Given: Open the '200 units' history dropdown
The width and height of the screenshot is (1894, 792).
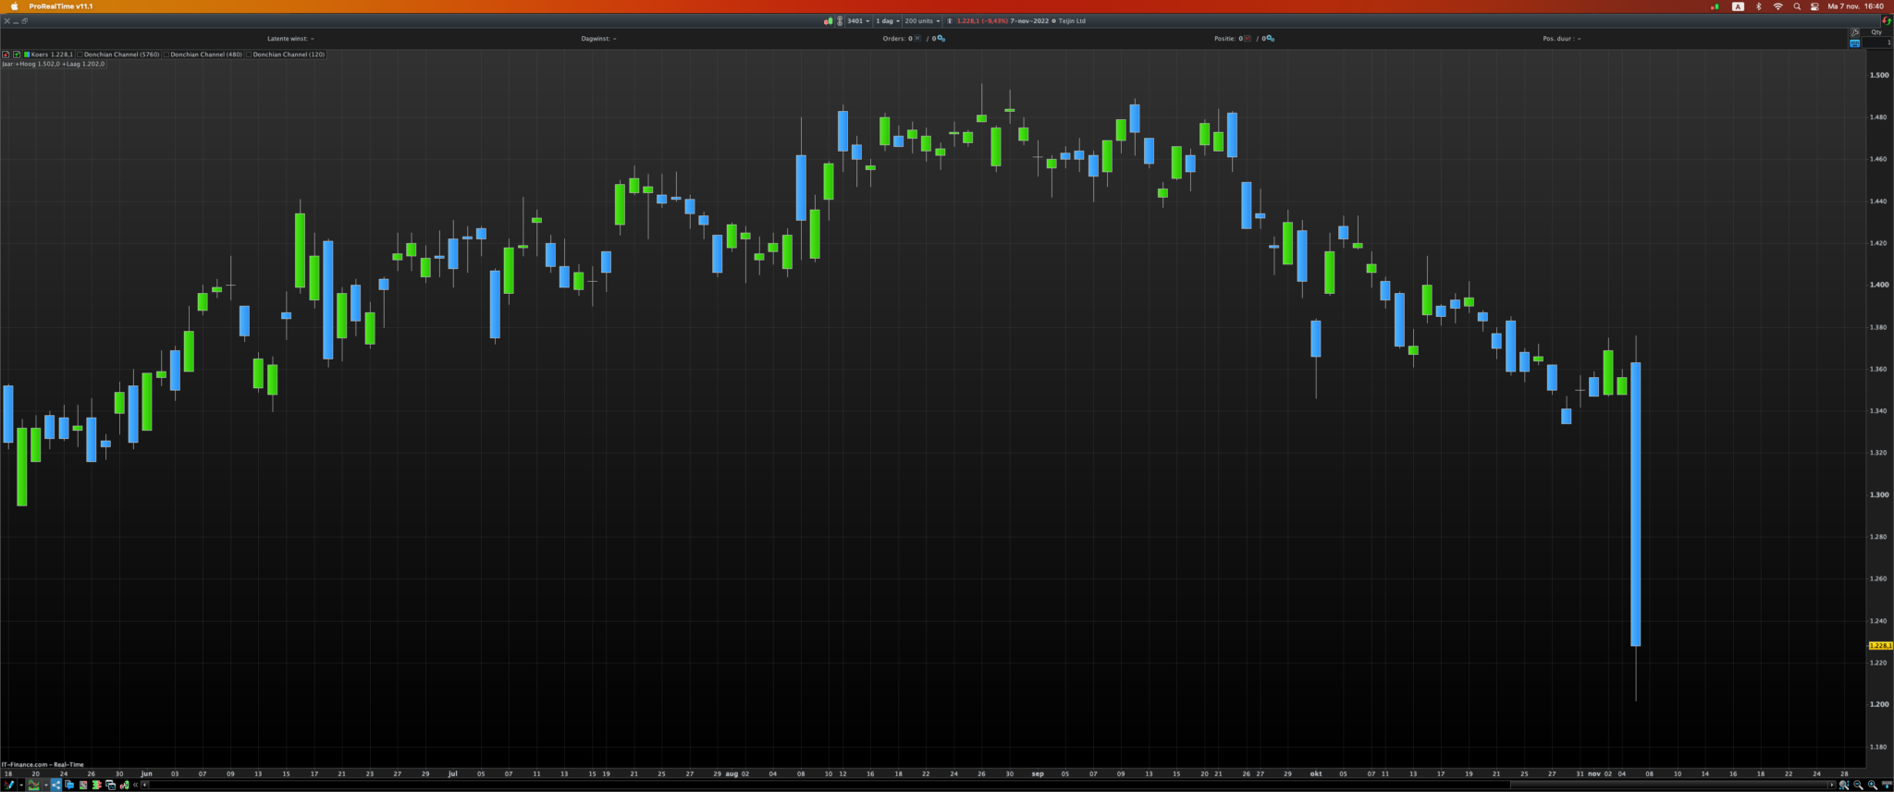Looking at the screenshot, I should coord(922,20).
